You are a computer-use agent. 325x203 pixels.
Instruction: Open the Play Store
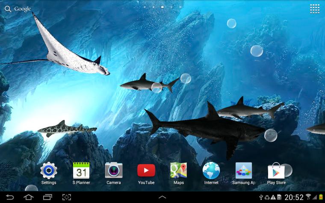pos(276,171)
